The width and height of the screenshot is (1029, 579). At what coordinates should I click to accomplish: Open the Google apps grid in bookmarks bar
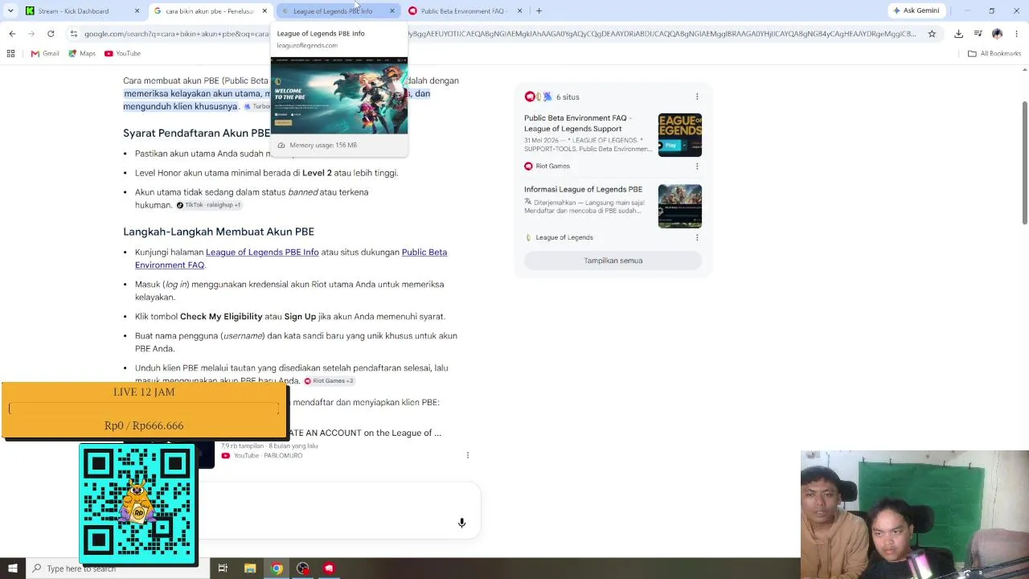10,53
